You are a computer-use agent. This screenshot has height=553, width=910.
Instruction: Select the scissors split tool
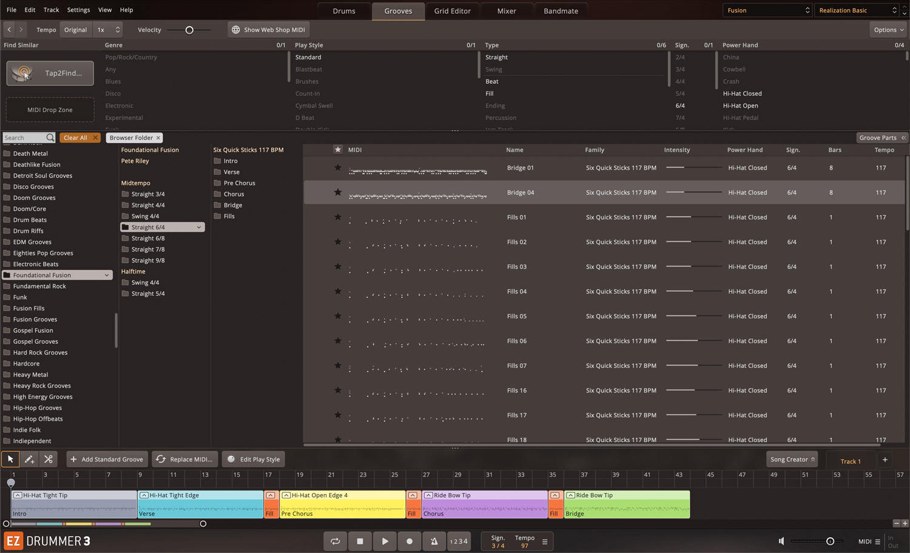[x=49, y=459]
